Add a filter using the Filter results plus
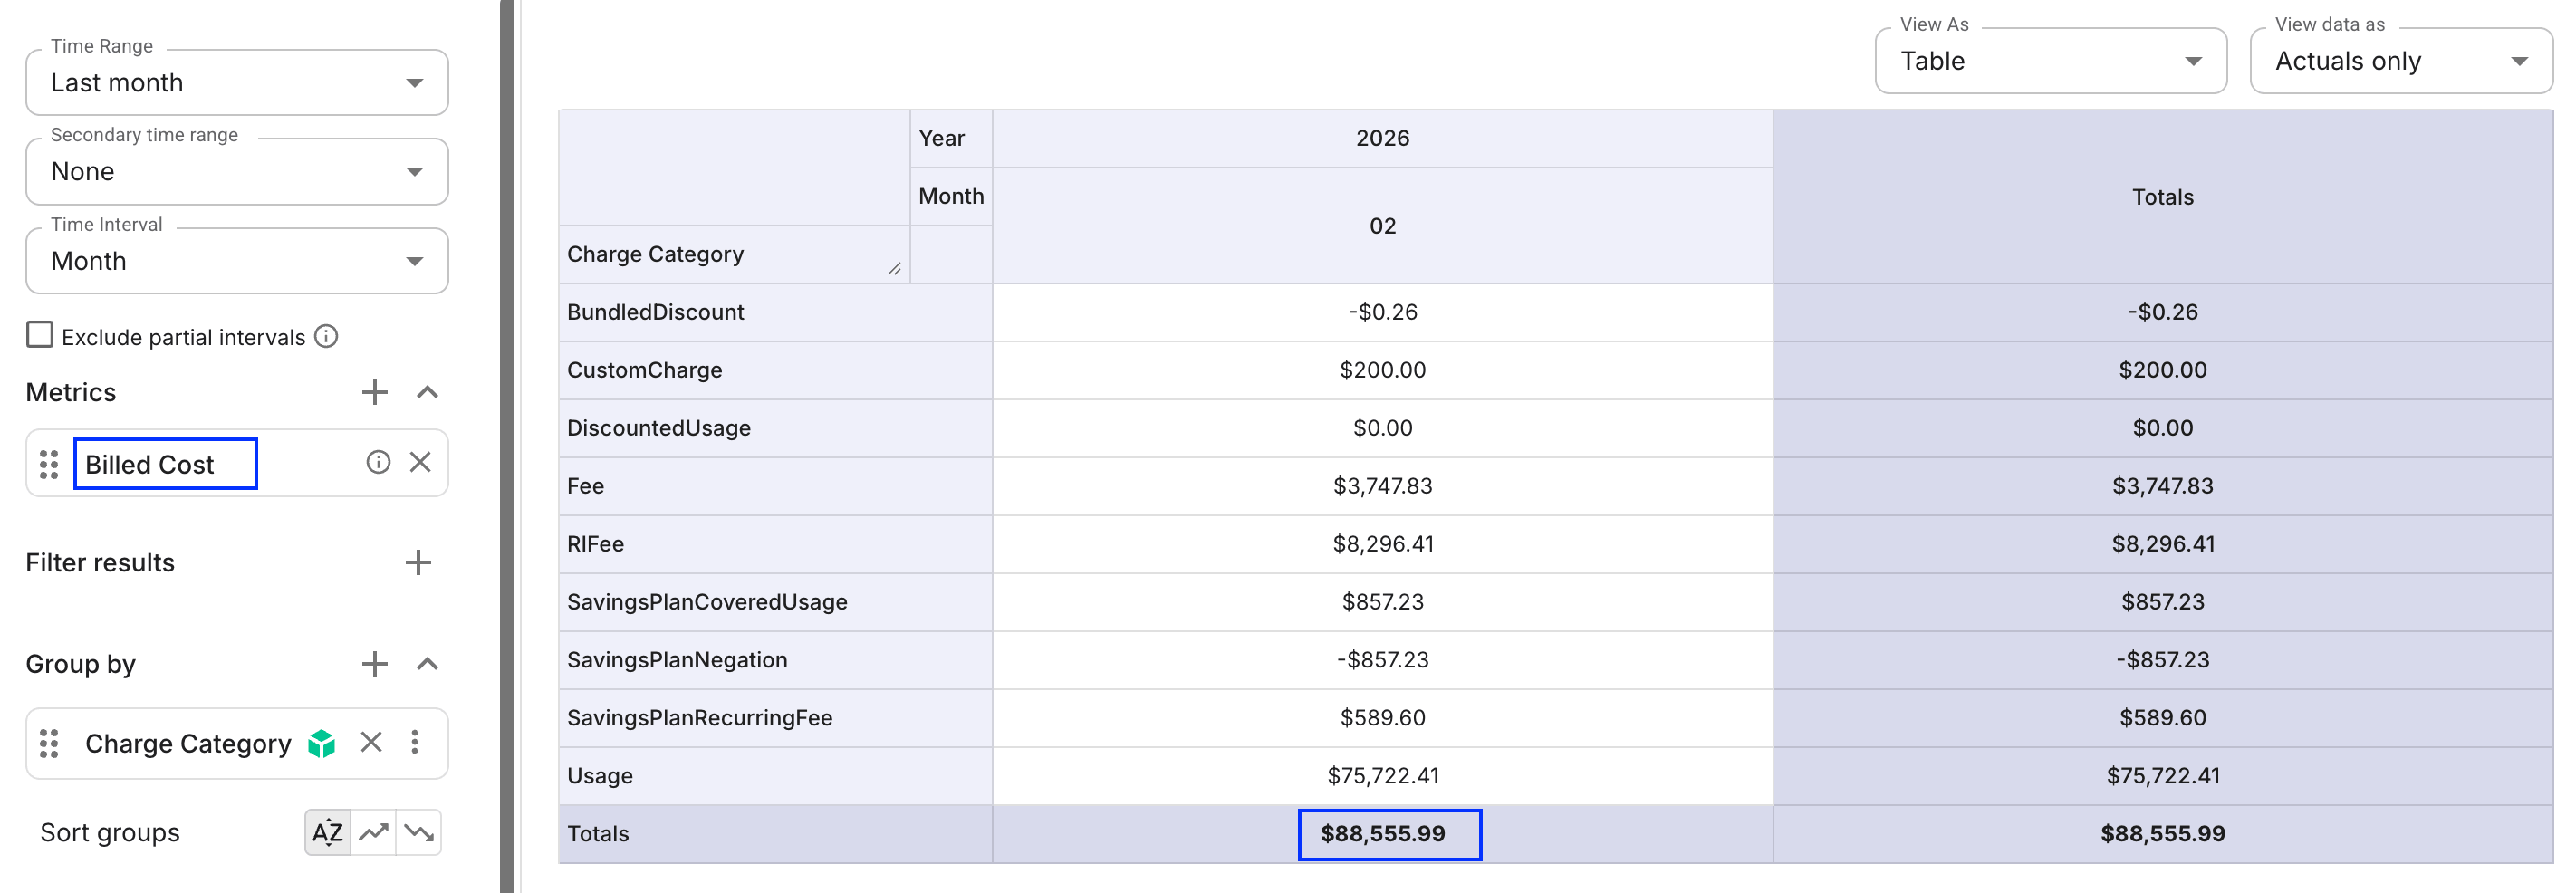This screenshot has height=893, width=2576. (x=418, y=562)
